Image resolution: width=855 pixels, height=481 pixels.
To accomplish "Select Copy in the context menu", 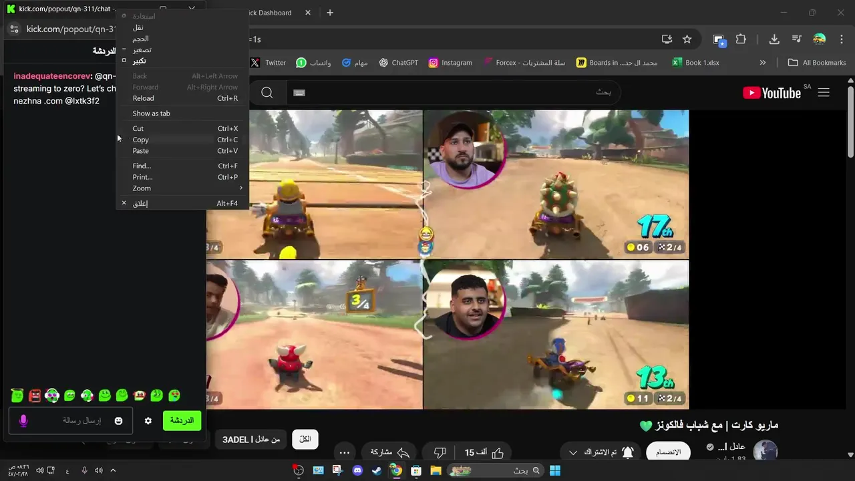I will [182, 140].
